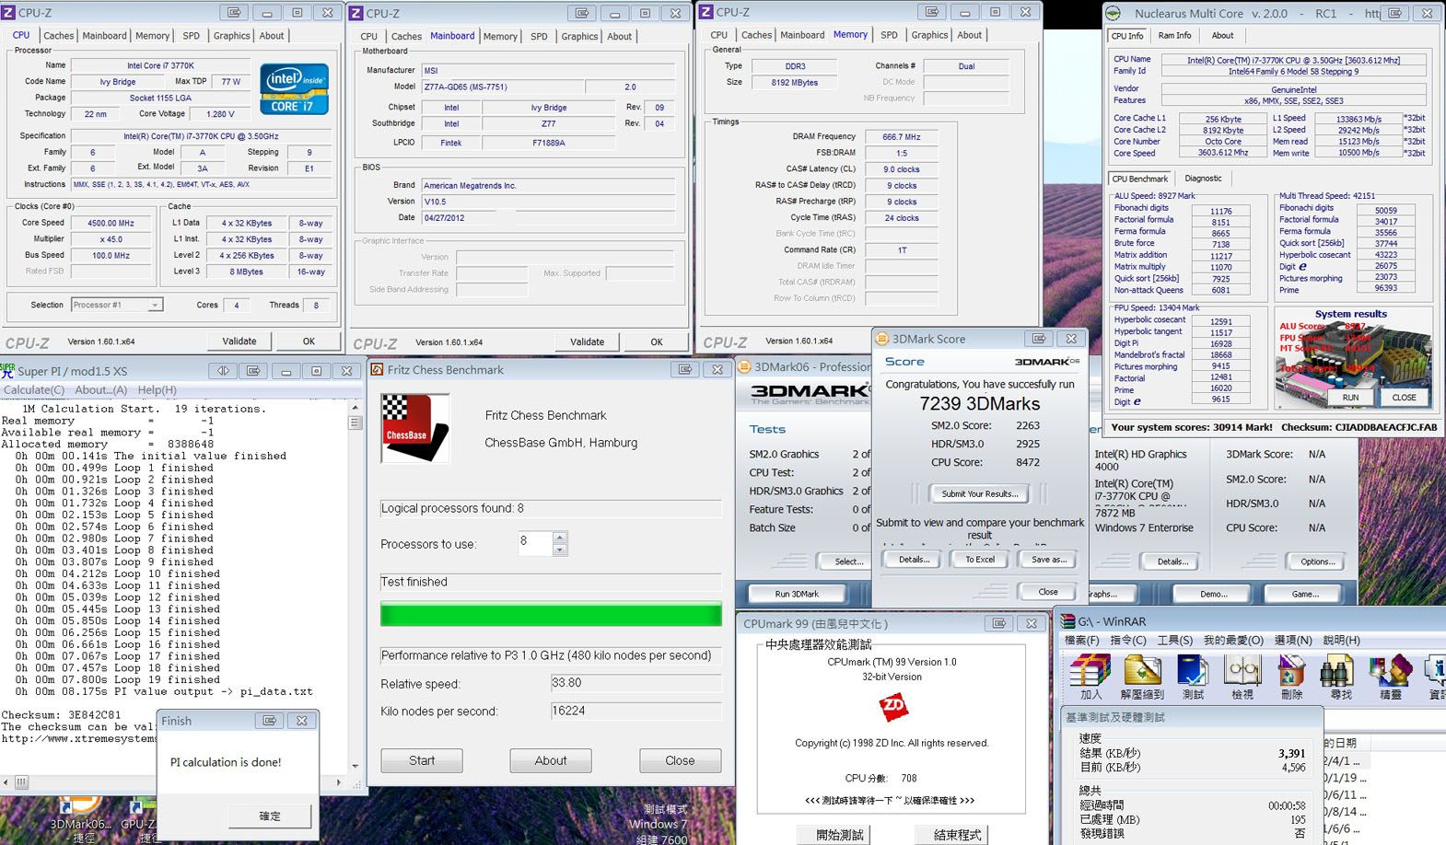
Task: Open WinRAR 工具(S) menu
Action: [1175, 640]
